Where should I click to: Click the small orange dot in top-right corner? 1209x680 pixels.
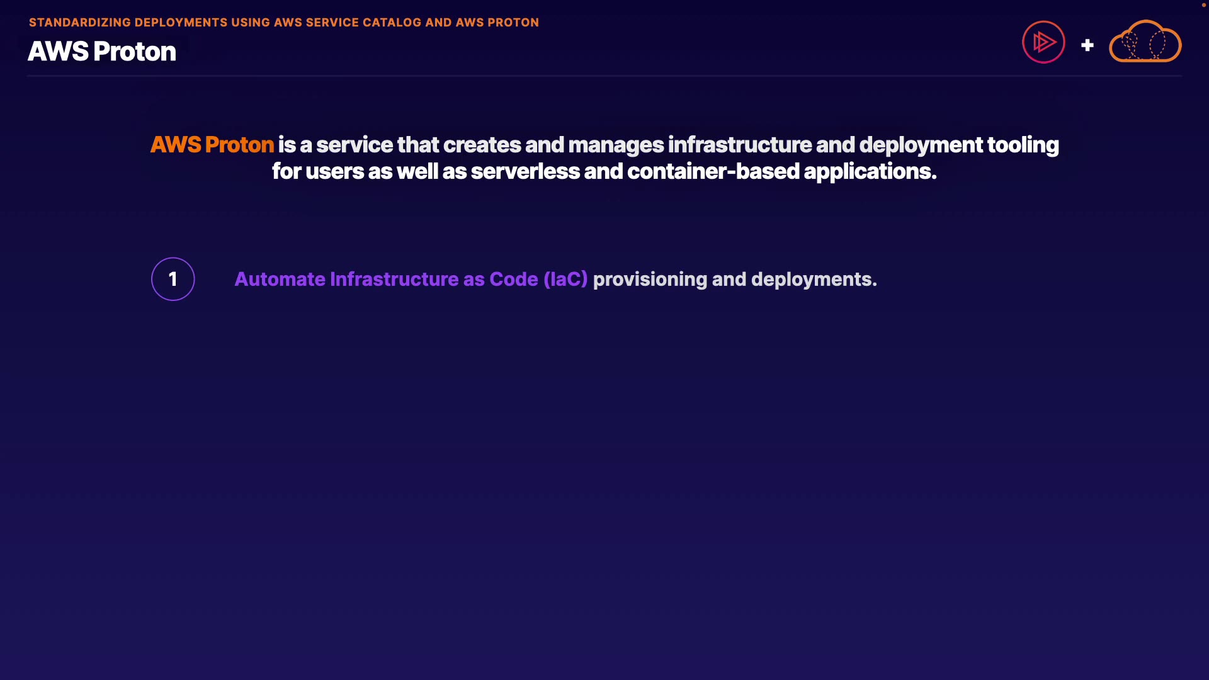pos(1203,5)
